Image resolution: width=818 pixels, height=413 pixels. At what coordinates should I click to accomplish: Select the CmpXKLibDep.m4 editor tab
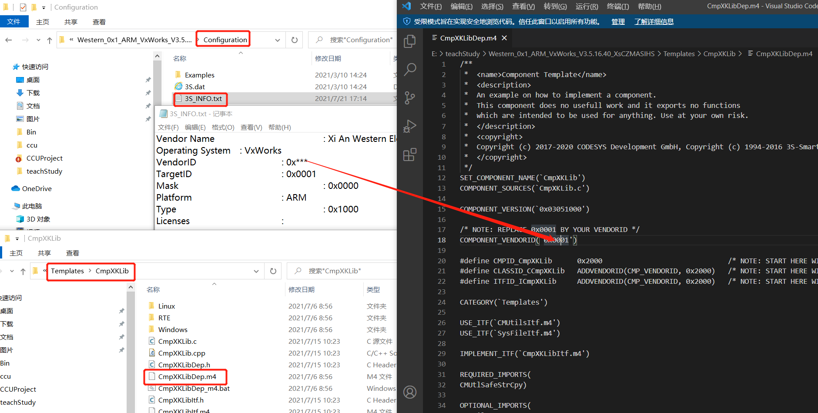[x=468, y=38]
